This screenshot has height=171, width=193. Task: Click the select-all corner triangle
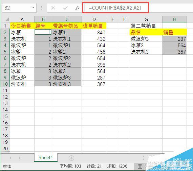(x=7, y=19)
